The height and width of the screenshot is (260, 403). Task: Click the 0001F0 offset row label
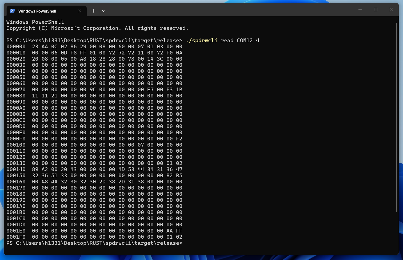(16, 237)
